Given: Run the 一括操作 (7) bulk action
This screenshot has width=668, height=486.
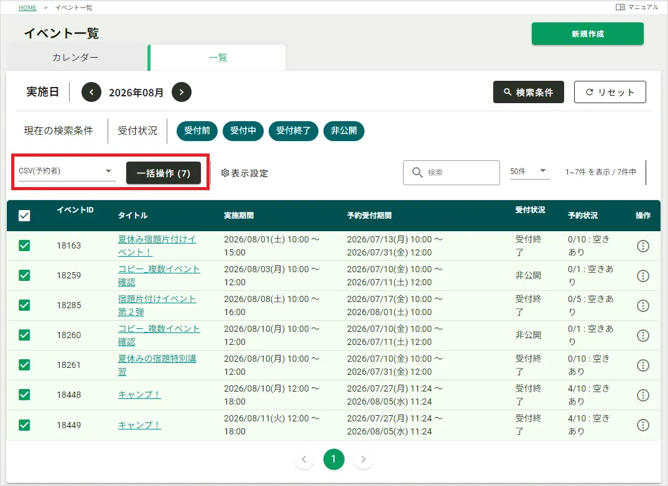Looking at the screenshot, I should point(163,173).
